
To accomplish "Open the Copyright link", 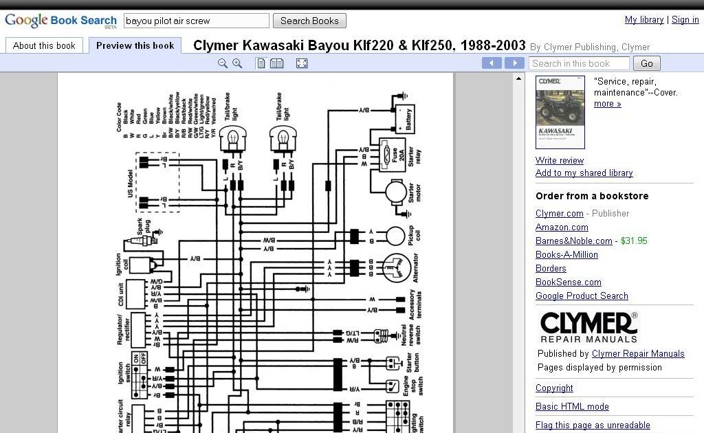I will click(x=554, y=388).
